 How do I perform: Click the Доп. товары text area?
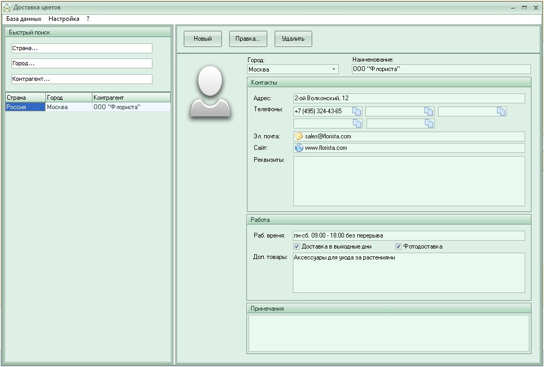(x=409, y=273)
